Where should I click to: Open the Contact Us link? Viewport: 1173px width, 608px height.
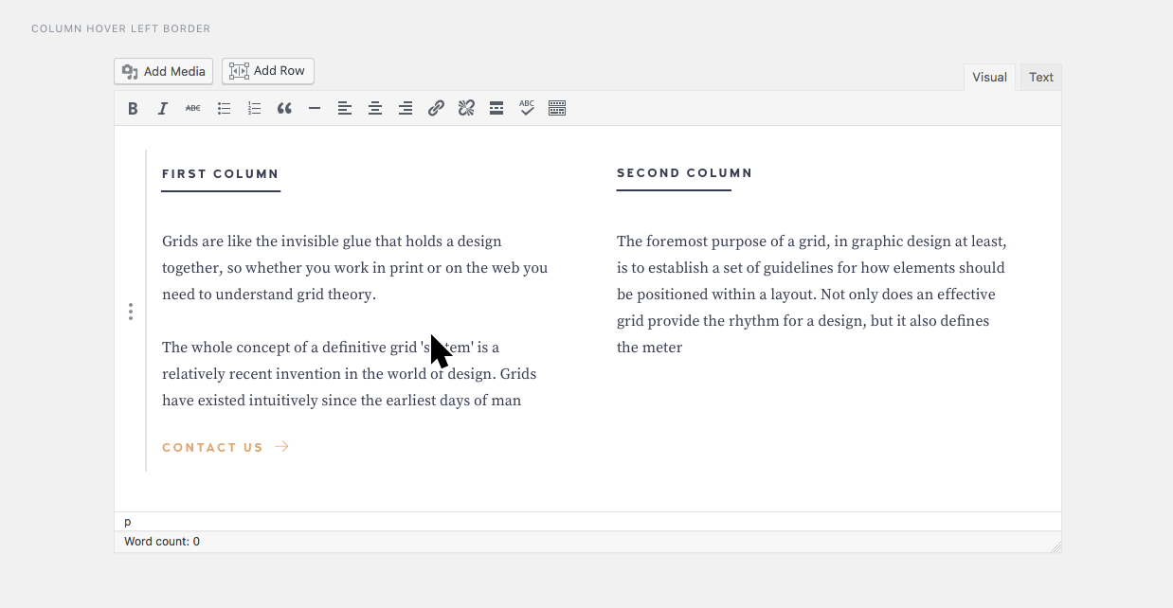(x=225, y=447)
